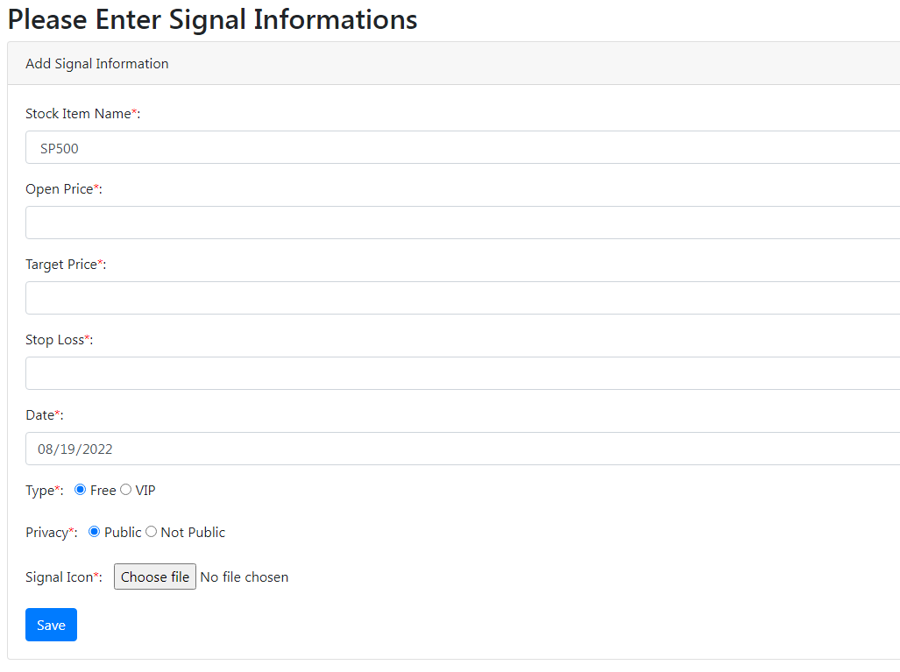The height and width of the screenshot is (672, 900).
Task: Switch privacy to Not Public radio
Action: 151,532
